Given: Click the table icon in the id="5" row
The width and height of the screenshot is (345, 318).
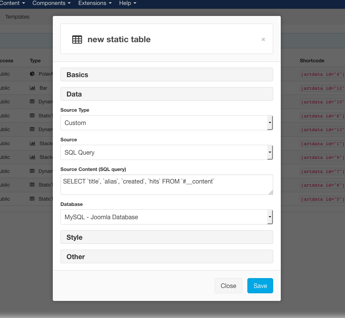Looking at the screenshot, I should pos(32,199).
